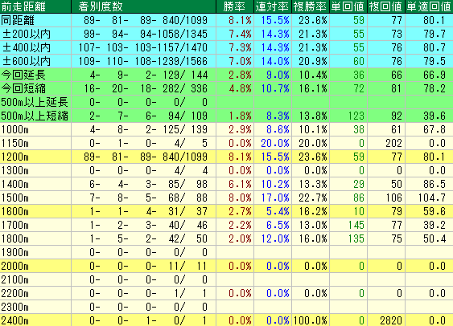Select the 今回短縮 row label
The width and height of the screenshot is (453, 326).
[23, 88]
